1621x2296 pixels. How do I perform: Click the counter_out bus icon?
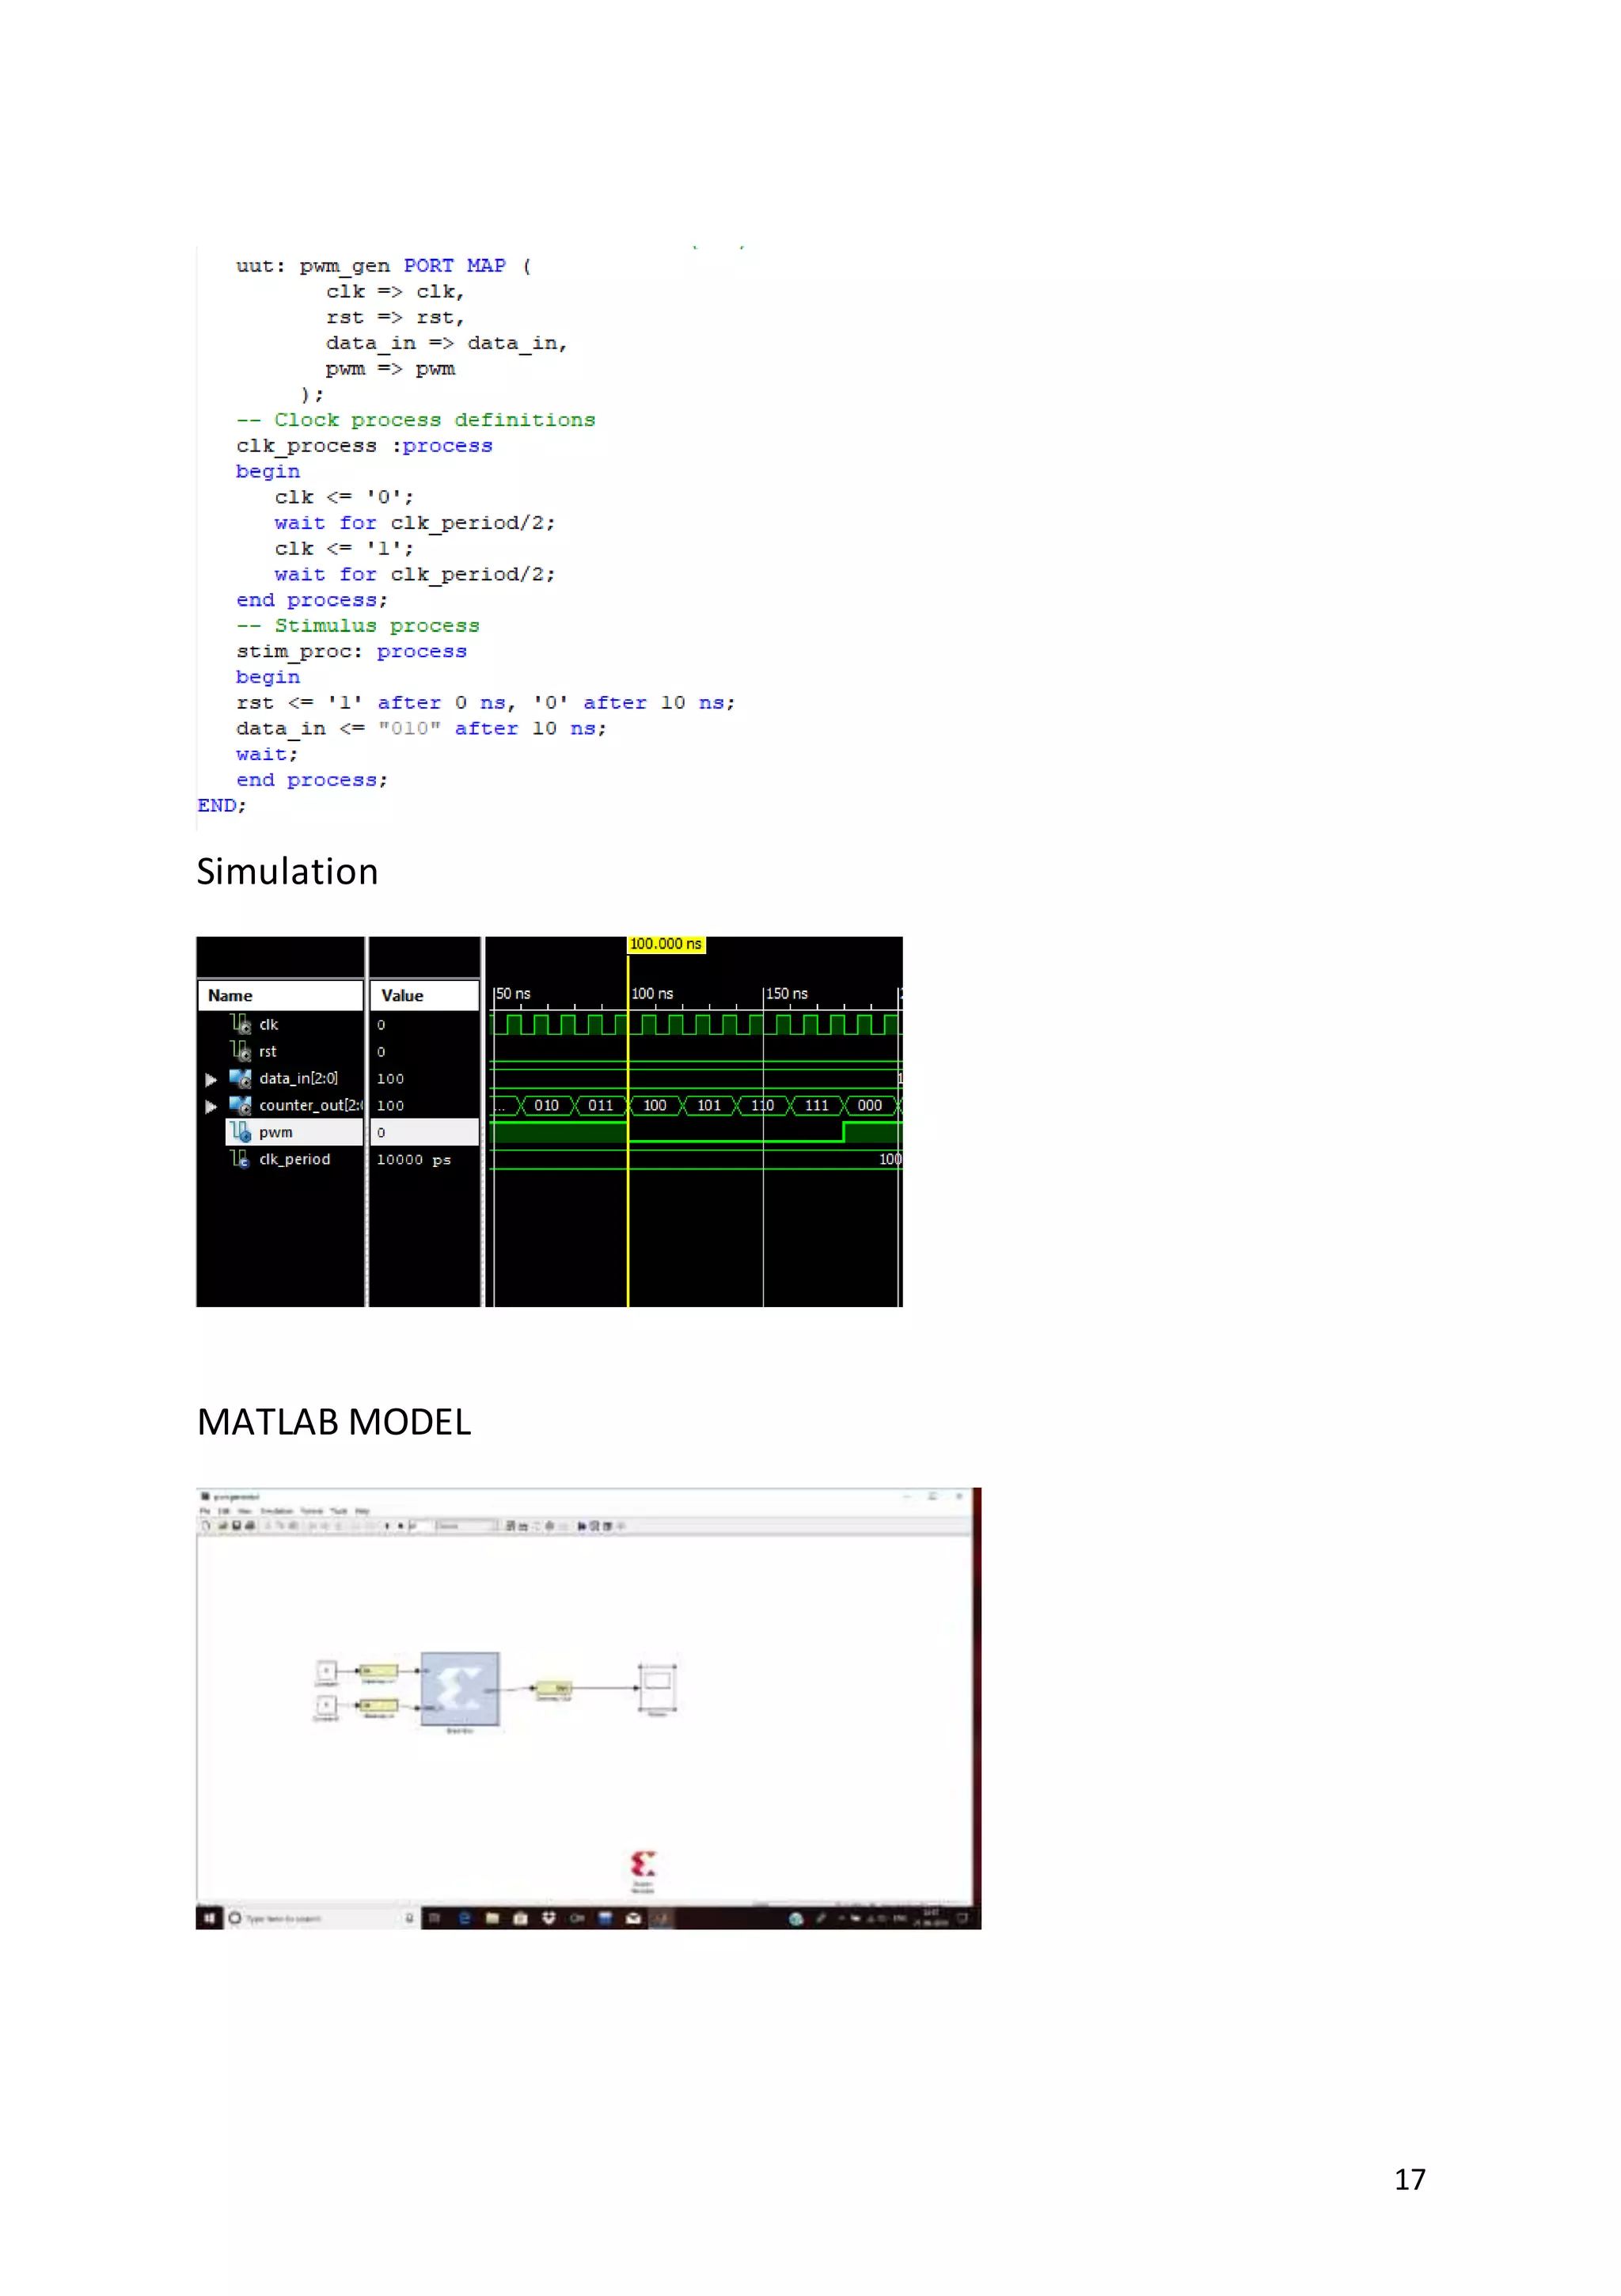240,1105
